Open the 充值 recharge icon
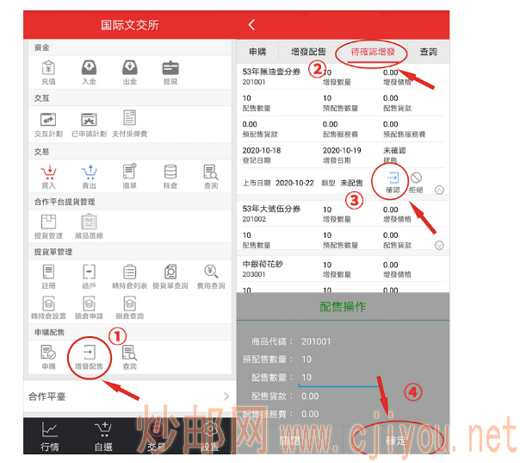Screen dimensions: 520x463 pos(48,68)
